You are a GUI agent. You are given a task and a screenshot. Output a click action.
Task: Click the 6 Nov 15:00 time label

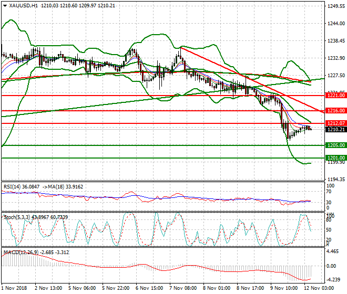click(x=150, y=288)
